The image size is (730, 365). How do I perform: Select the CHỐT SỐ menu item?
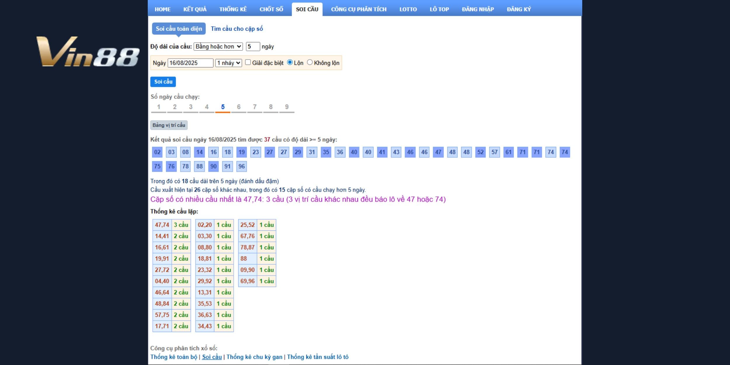271,9
